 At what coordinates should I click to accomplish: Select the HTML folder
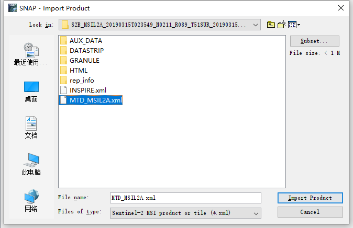74,71
